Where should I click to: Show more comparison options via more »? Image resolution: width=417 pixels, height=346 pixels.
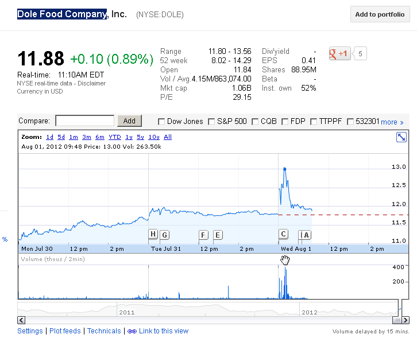coord(392,122)
